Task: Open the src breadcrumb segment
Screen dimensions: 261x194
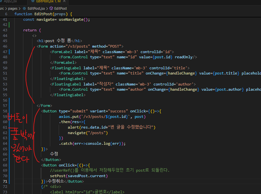Action: point(2,8)
